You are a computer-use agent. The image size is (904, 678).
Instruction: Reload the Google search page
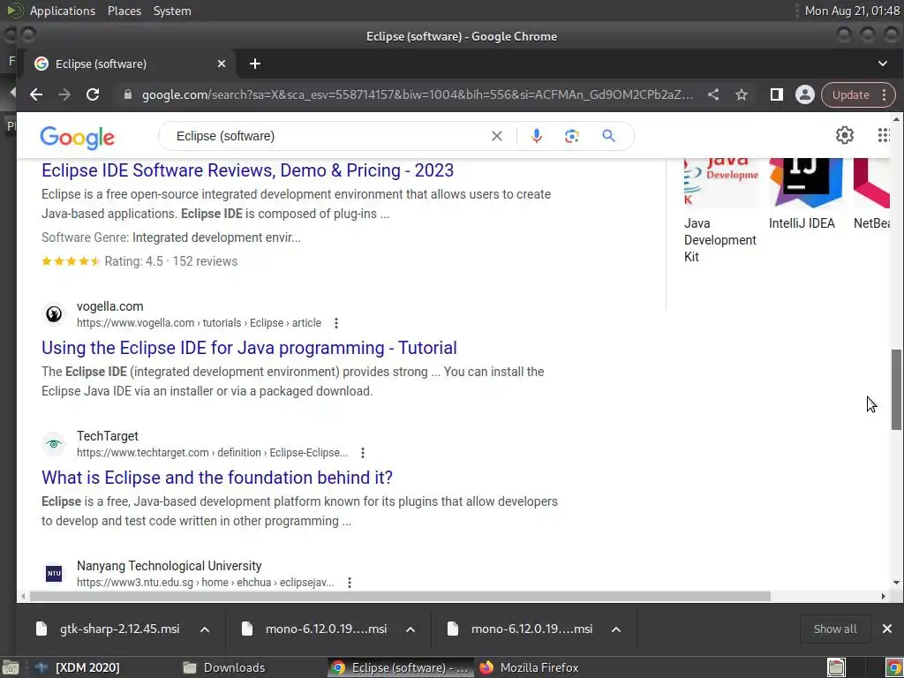click(x=92, y=94)
